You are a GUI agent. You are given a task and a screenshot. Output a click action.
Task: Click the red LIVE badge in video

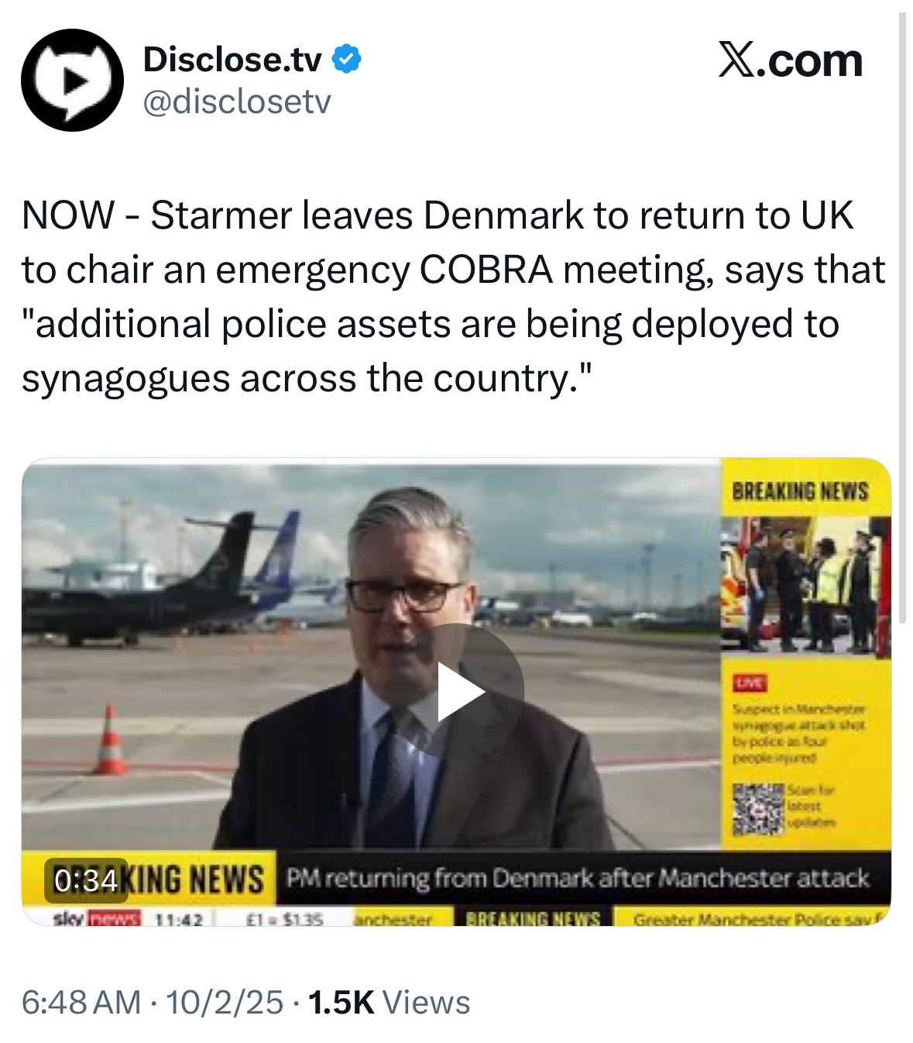[x=750, y=683]
